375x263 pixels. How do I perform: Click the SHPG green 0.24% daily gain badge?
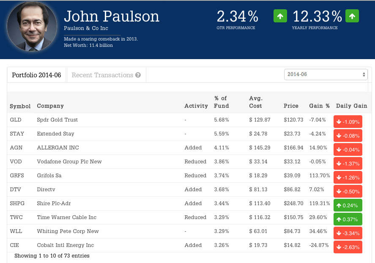pyautogui.click(x=348, y=206)
